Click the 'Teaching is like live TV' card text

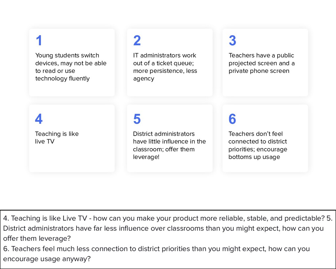pyautogui.click(x=57, y=138)
